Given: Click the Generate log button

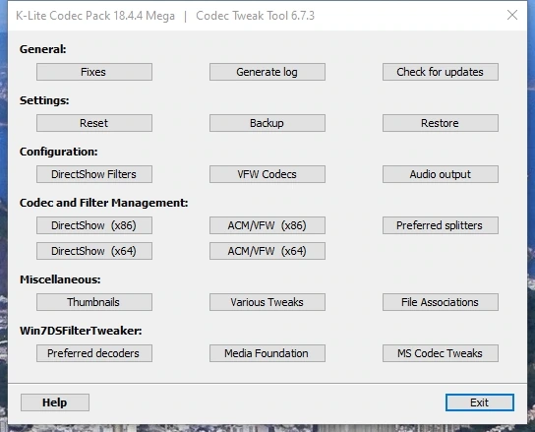Looking at the screenshot, I should click(x=267, y=72).
